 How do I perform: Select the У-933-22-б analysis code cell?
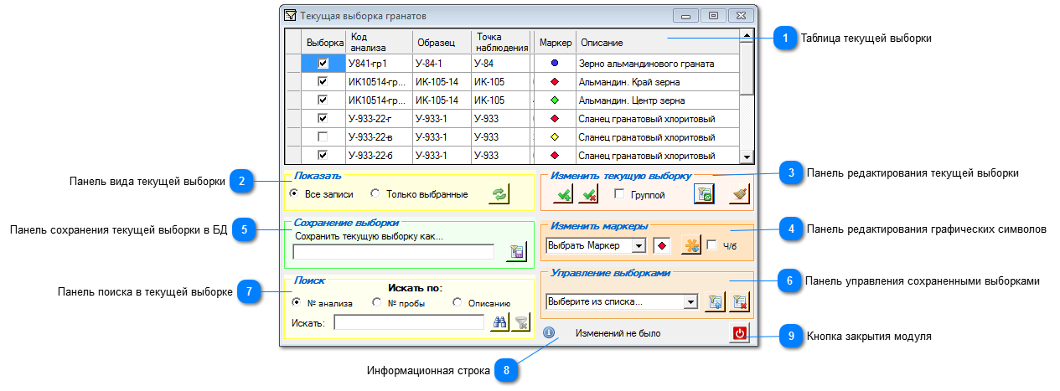380,156
